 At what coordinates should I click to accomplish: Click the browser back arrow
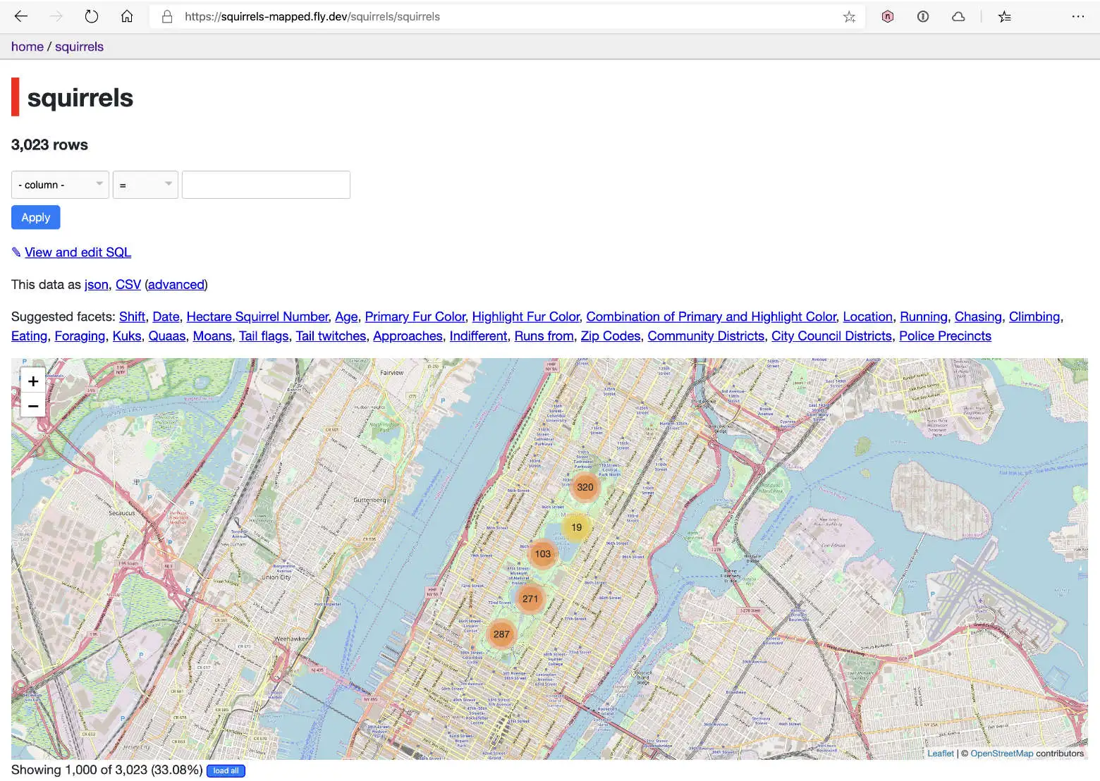21,16
